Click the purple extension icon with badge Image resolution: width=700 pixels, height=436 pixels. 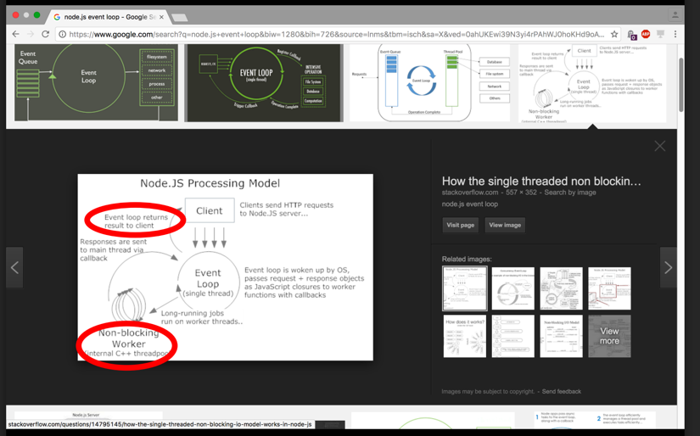631,35
